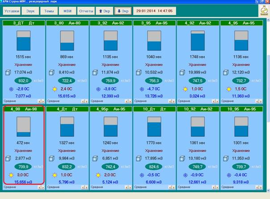Click the 4_98 tank level gauge
The height and width of the screenshot is (199, 270).
pos(24,127)
